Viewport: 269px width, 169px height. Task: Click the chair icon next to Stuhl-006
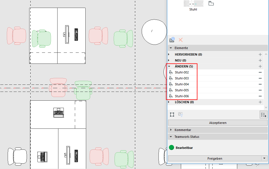pos(171,96)
